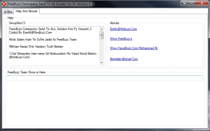Viewport: 210px width, 131px height.
Task: Click the help text scrollbar down arrow
Action: click(102, 63)
